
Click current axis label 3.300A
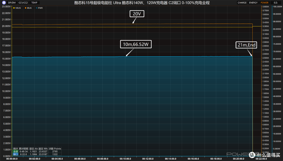265,26
